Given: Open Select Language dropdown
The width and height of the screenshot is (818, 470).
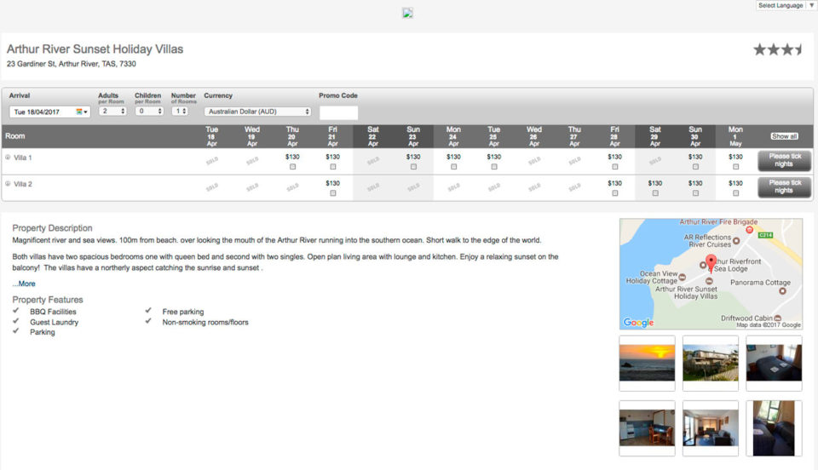Looking at the screenshot, I should point(786,5).
